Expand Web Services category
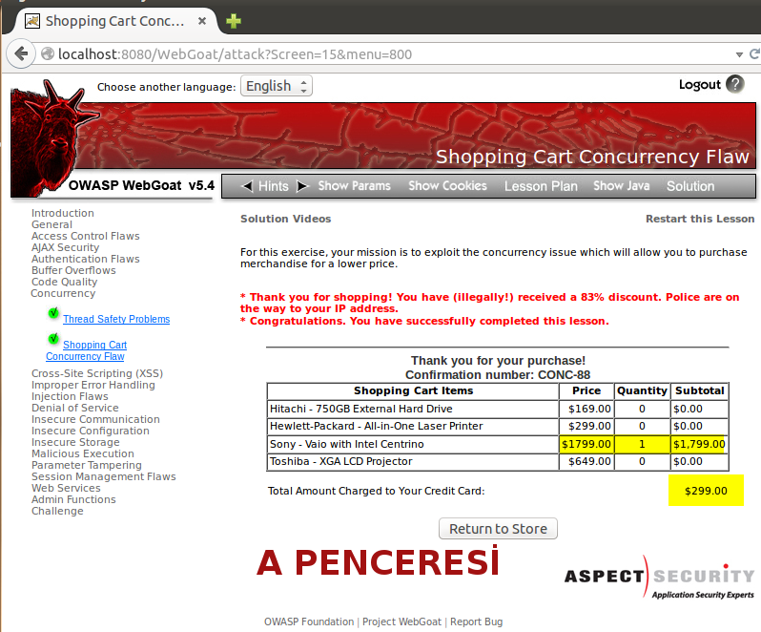This screenshot has height=632, width=761. pos(66,488)
